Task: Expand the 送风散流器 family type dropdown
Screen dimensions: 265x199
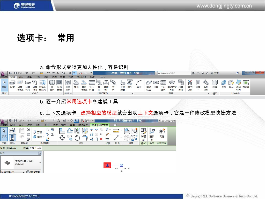Action: [40, 163]
